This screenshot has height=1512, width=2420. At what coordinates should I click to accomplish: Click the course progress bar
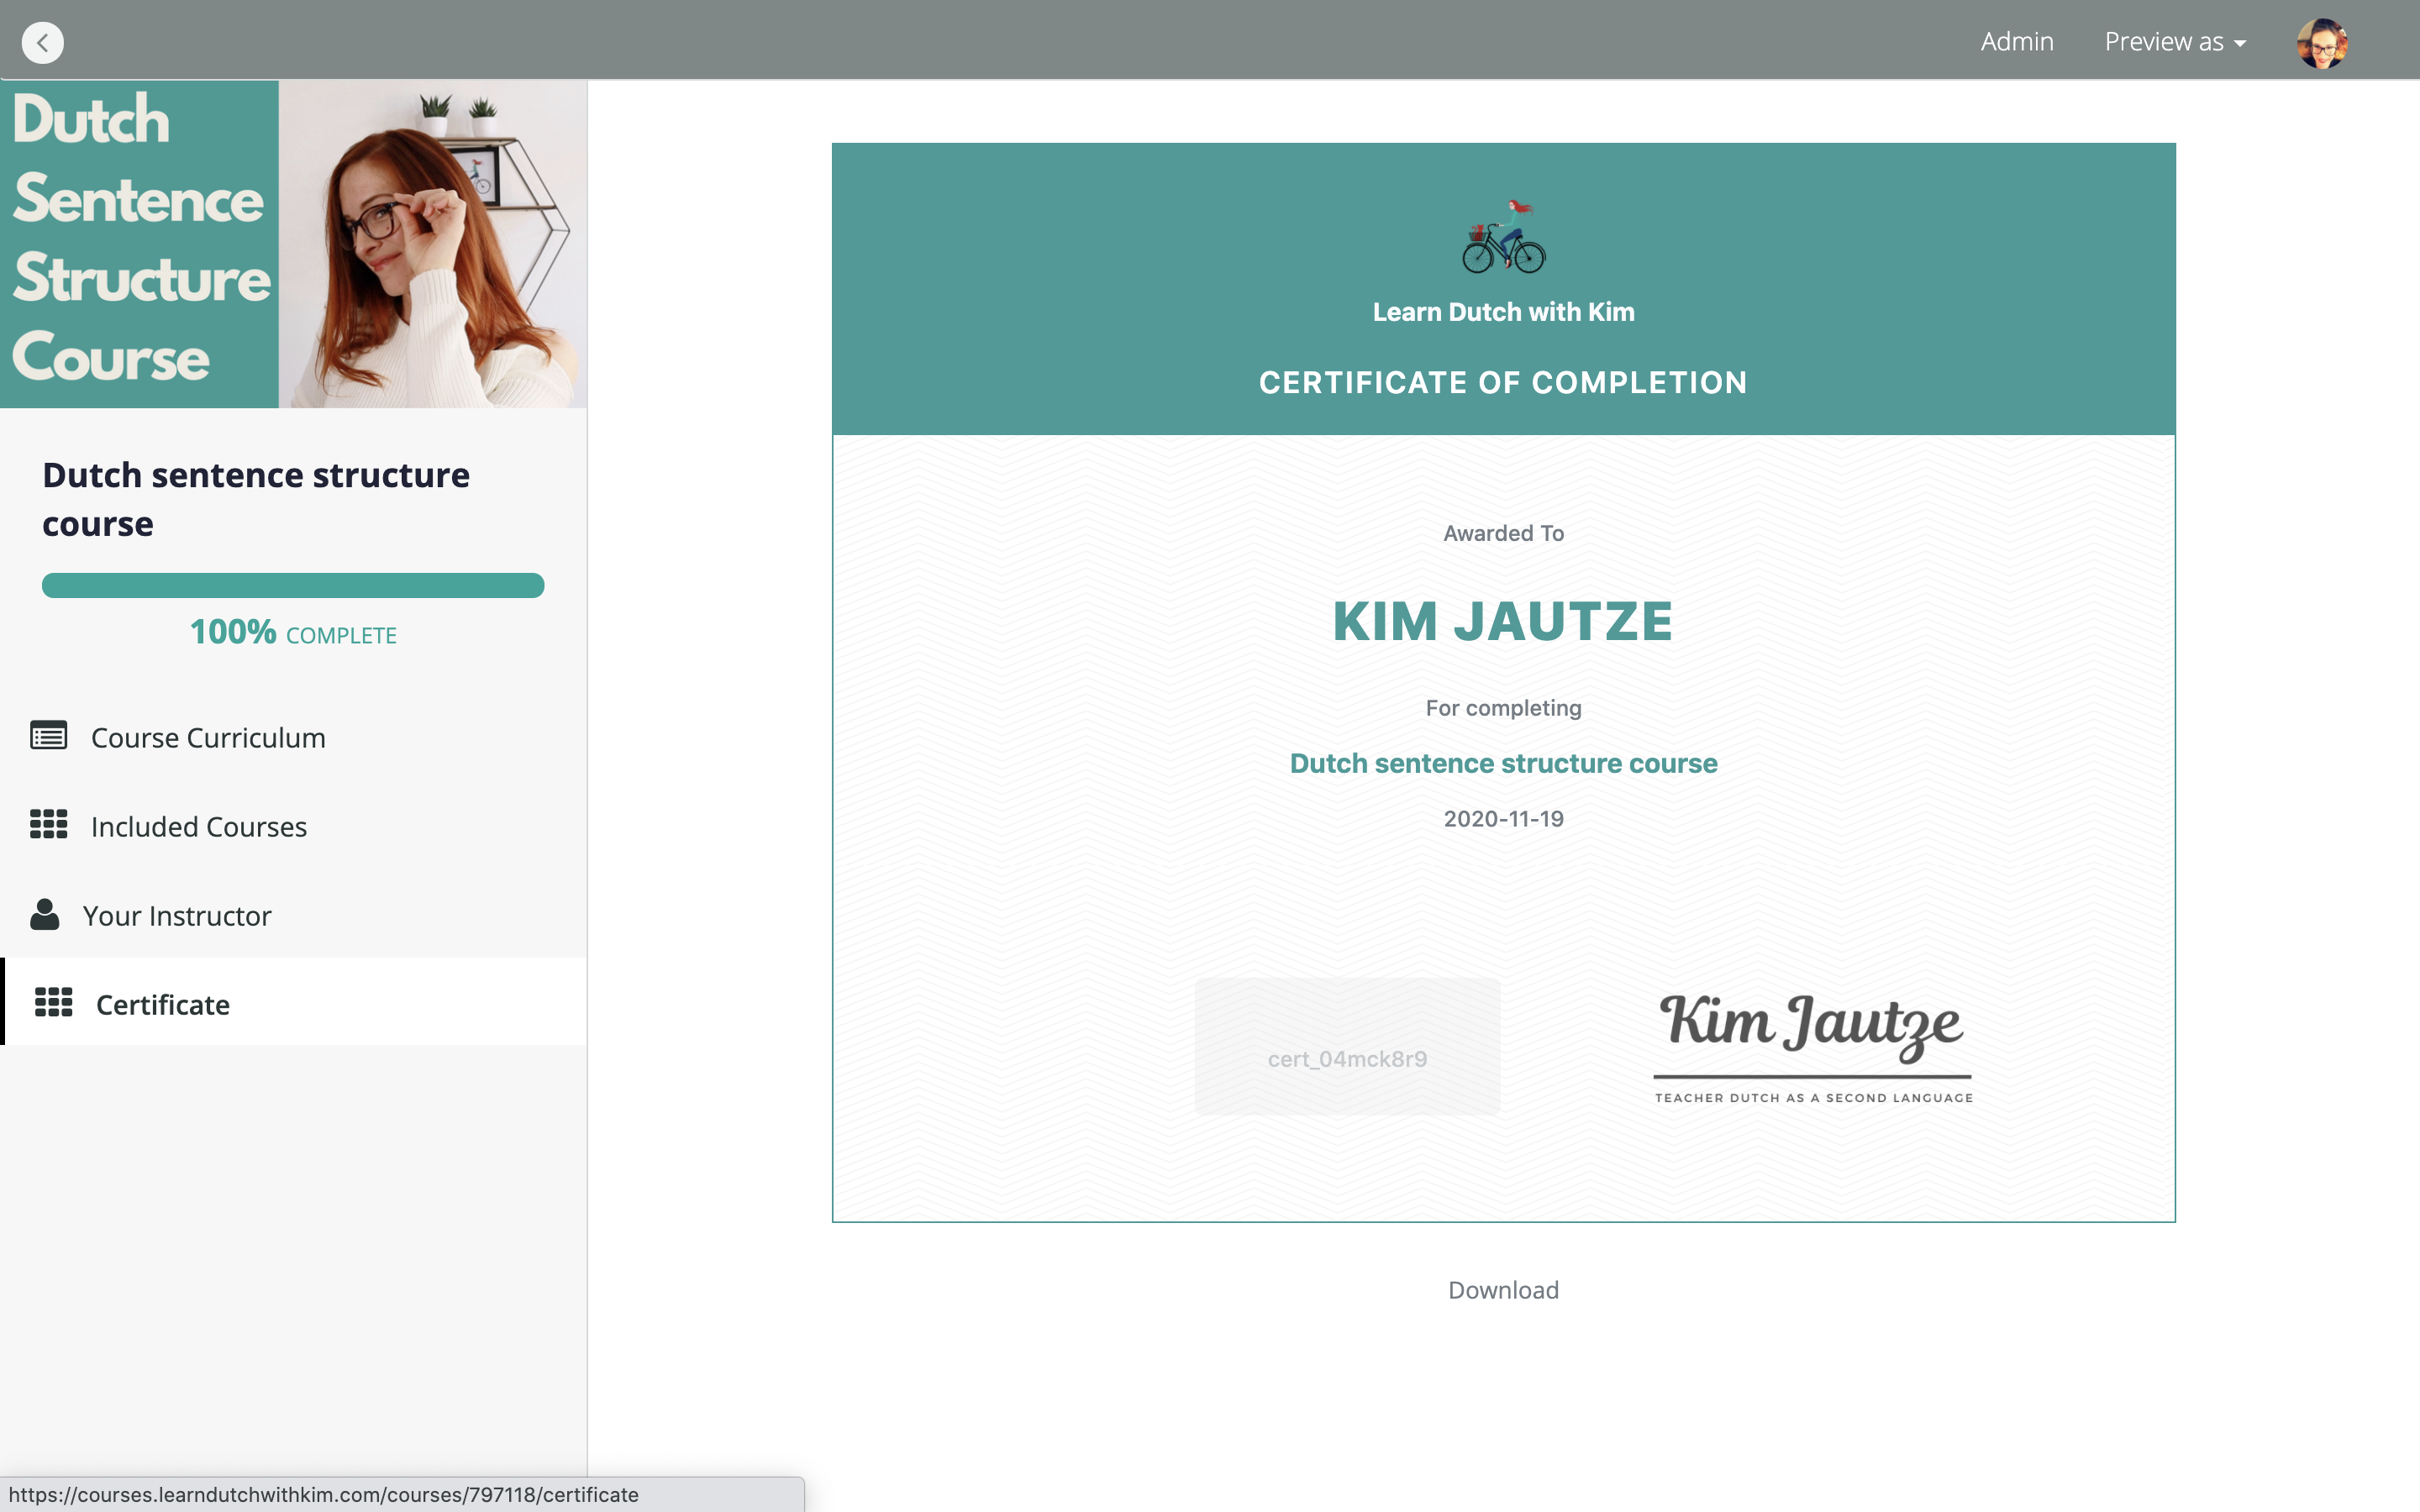click(x=293, y=585)
